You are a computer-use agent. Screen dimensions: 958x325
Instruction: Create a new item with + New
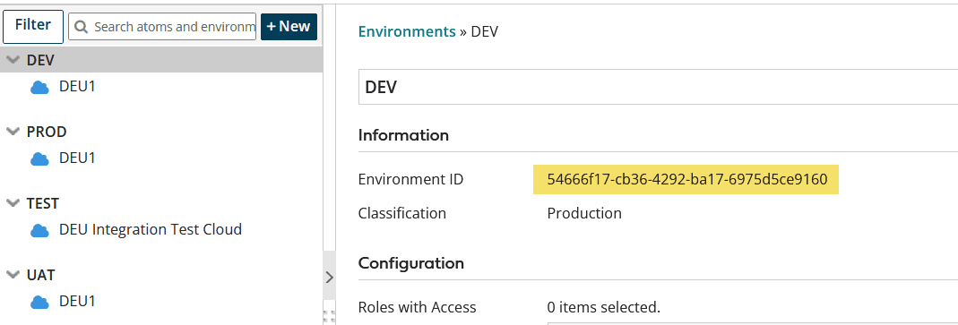[x=289, y=27]
